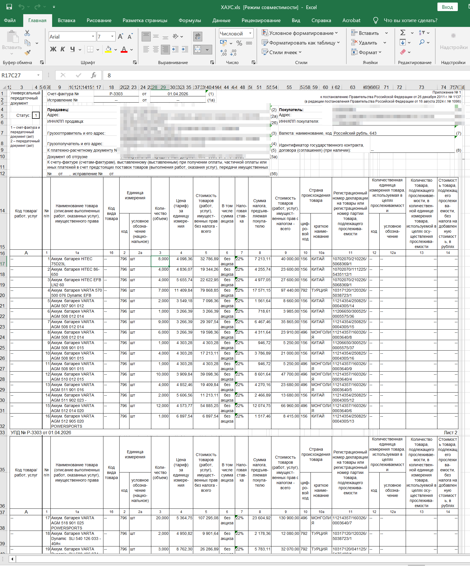Open the Arial font name dropdown
470x566 pixels.
pyautogui.click(x=93, y=37)
